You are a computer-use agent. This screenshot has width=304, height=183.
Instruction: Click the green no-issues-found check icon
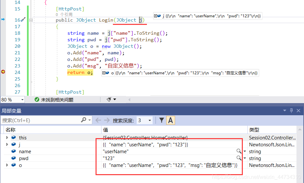[x=37, y=100]
